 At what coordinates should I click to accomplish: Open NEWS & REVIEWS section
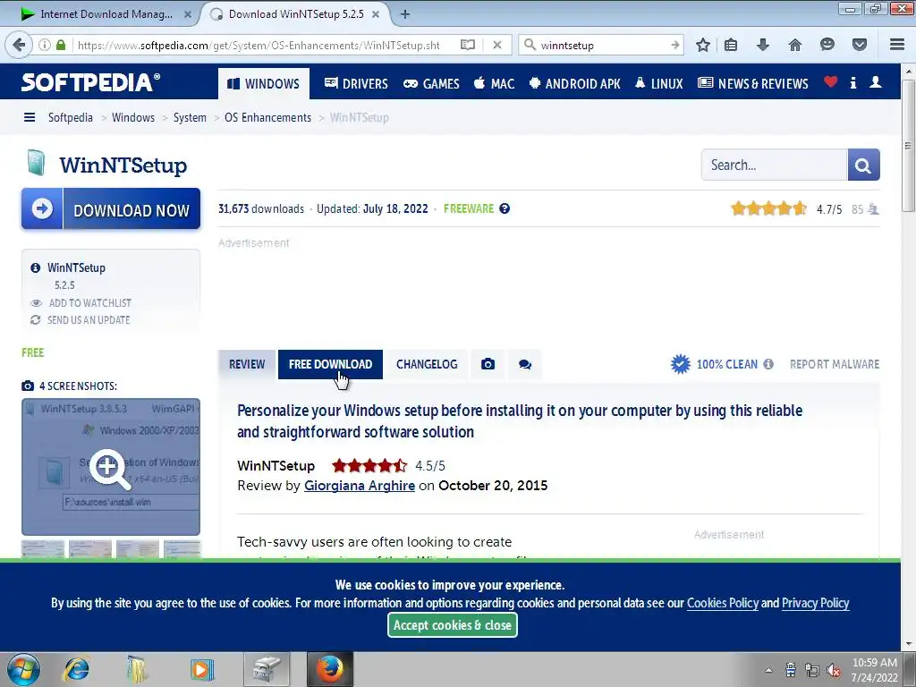point(753,83)
